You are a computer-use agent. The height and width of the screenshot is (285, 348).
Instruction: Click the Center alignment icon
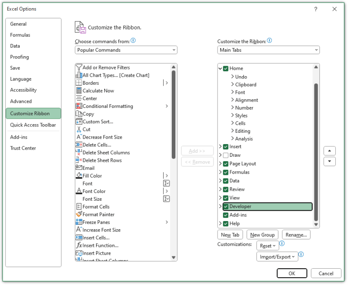pos(79,98)
